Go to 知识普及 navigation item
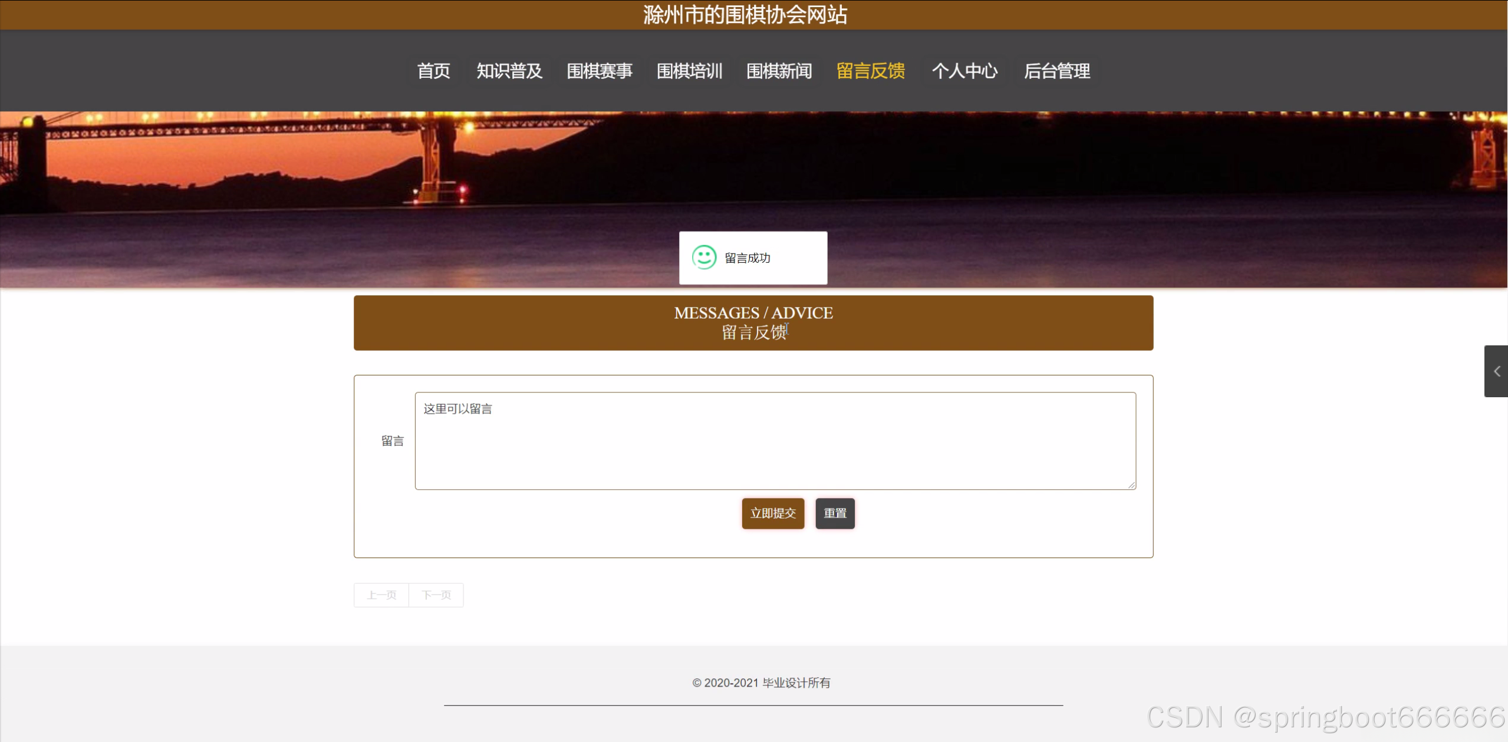 509,71
